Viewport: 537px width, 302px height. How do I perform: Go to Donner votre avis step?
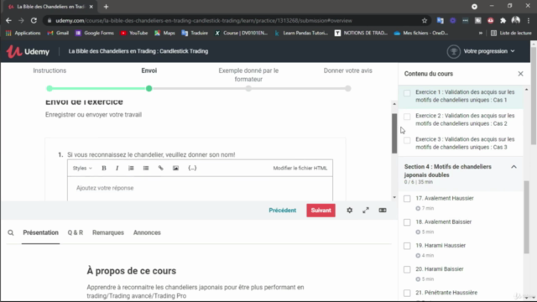coord(347,70)
